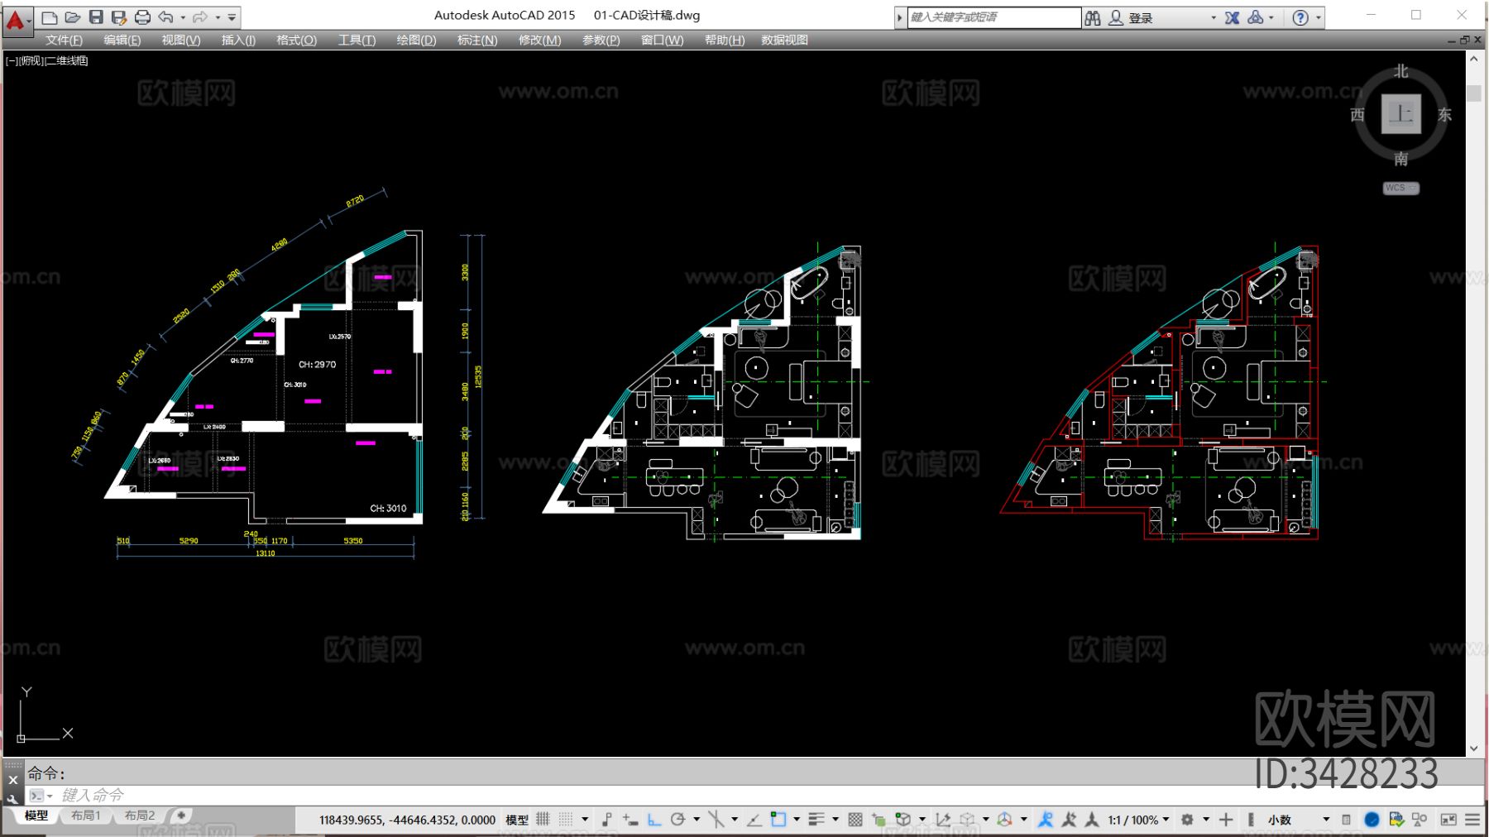Switch to the 布局2 layout tab
This screenshot has height=837, width=1489.
point(140,815)
